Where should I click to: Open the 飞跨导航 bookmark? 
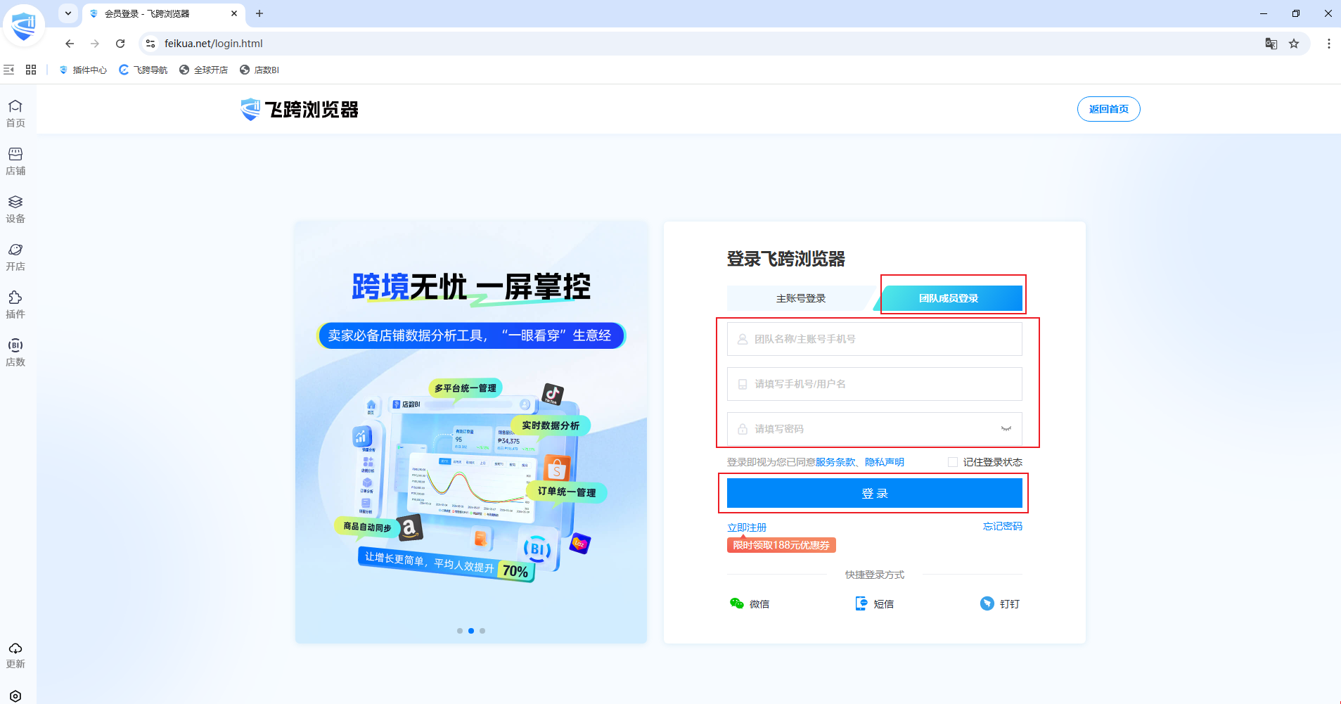click(x=143, y=70)
